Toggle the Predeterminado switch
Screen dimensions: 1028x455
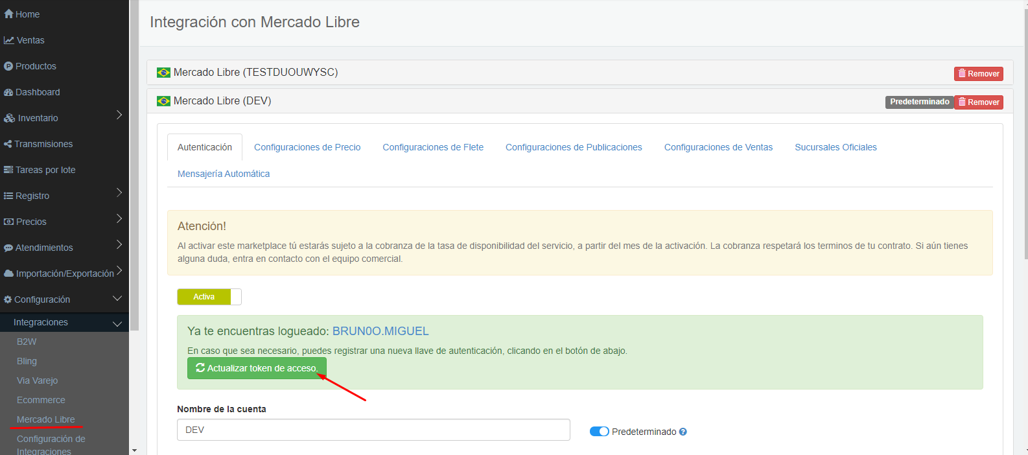coord(599,432)
